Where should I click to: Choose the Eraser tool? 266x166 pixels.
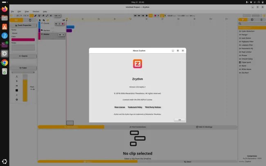pyautogui.click(x=43, y=16)
